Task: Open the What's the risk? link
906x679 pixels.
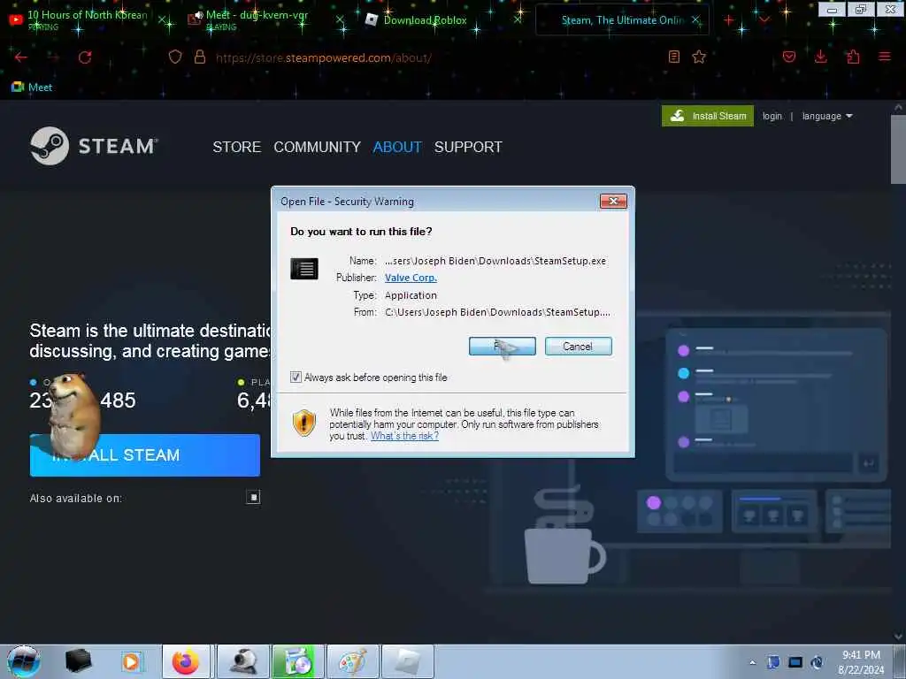Action: [404, 436]
